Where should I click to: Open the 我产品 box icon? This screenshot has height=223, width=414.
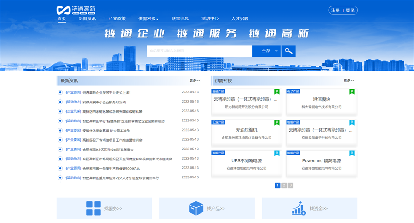click(x=196, y=208)
